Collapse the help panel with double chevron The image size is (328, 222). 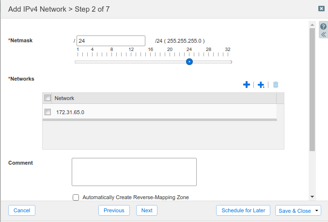pyautogui.click(x=324, y=34)
